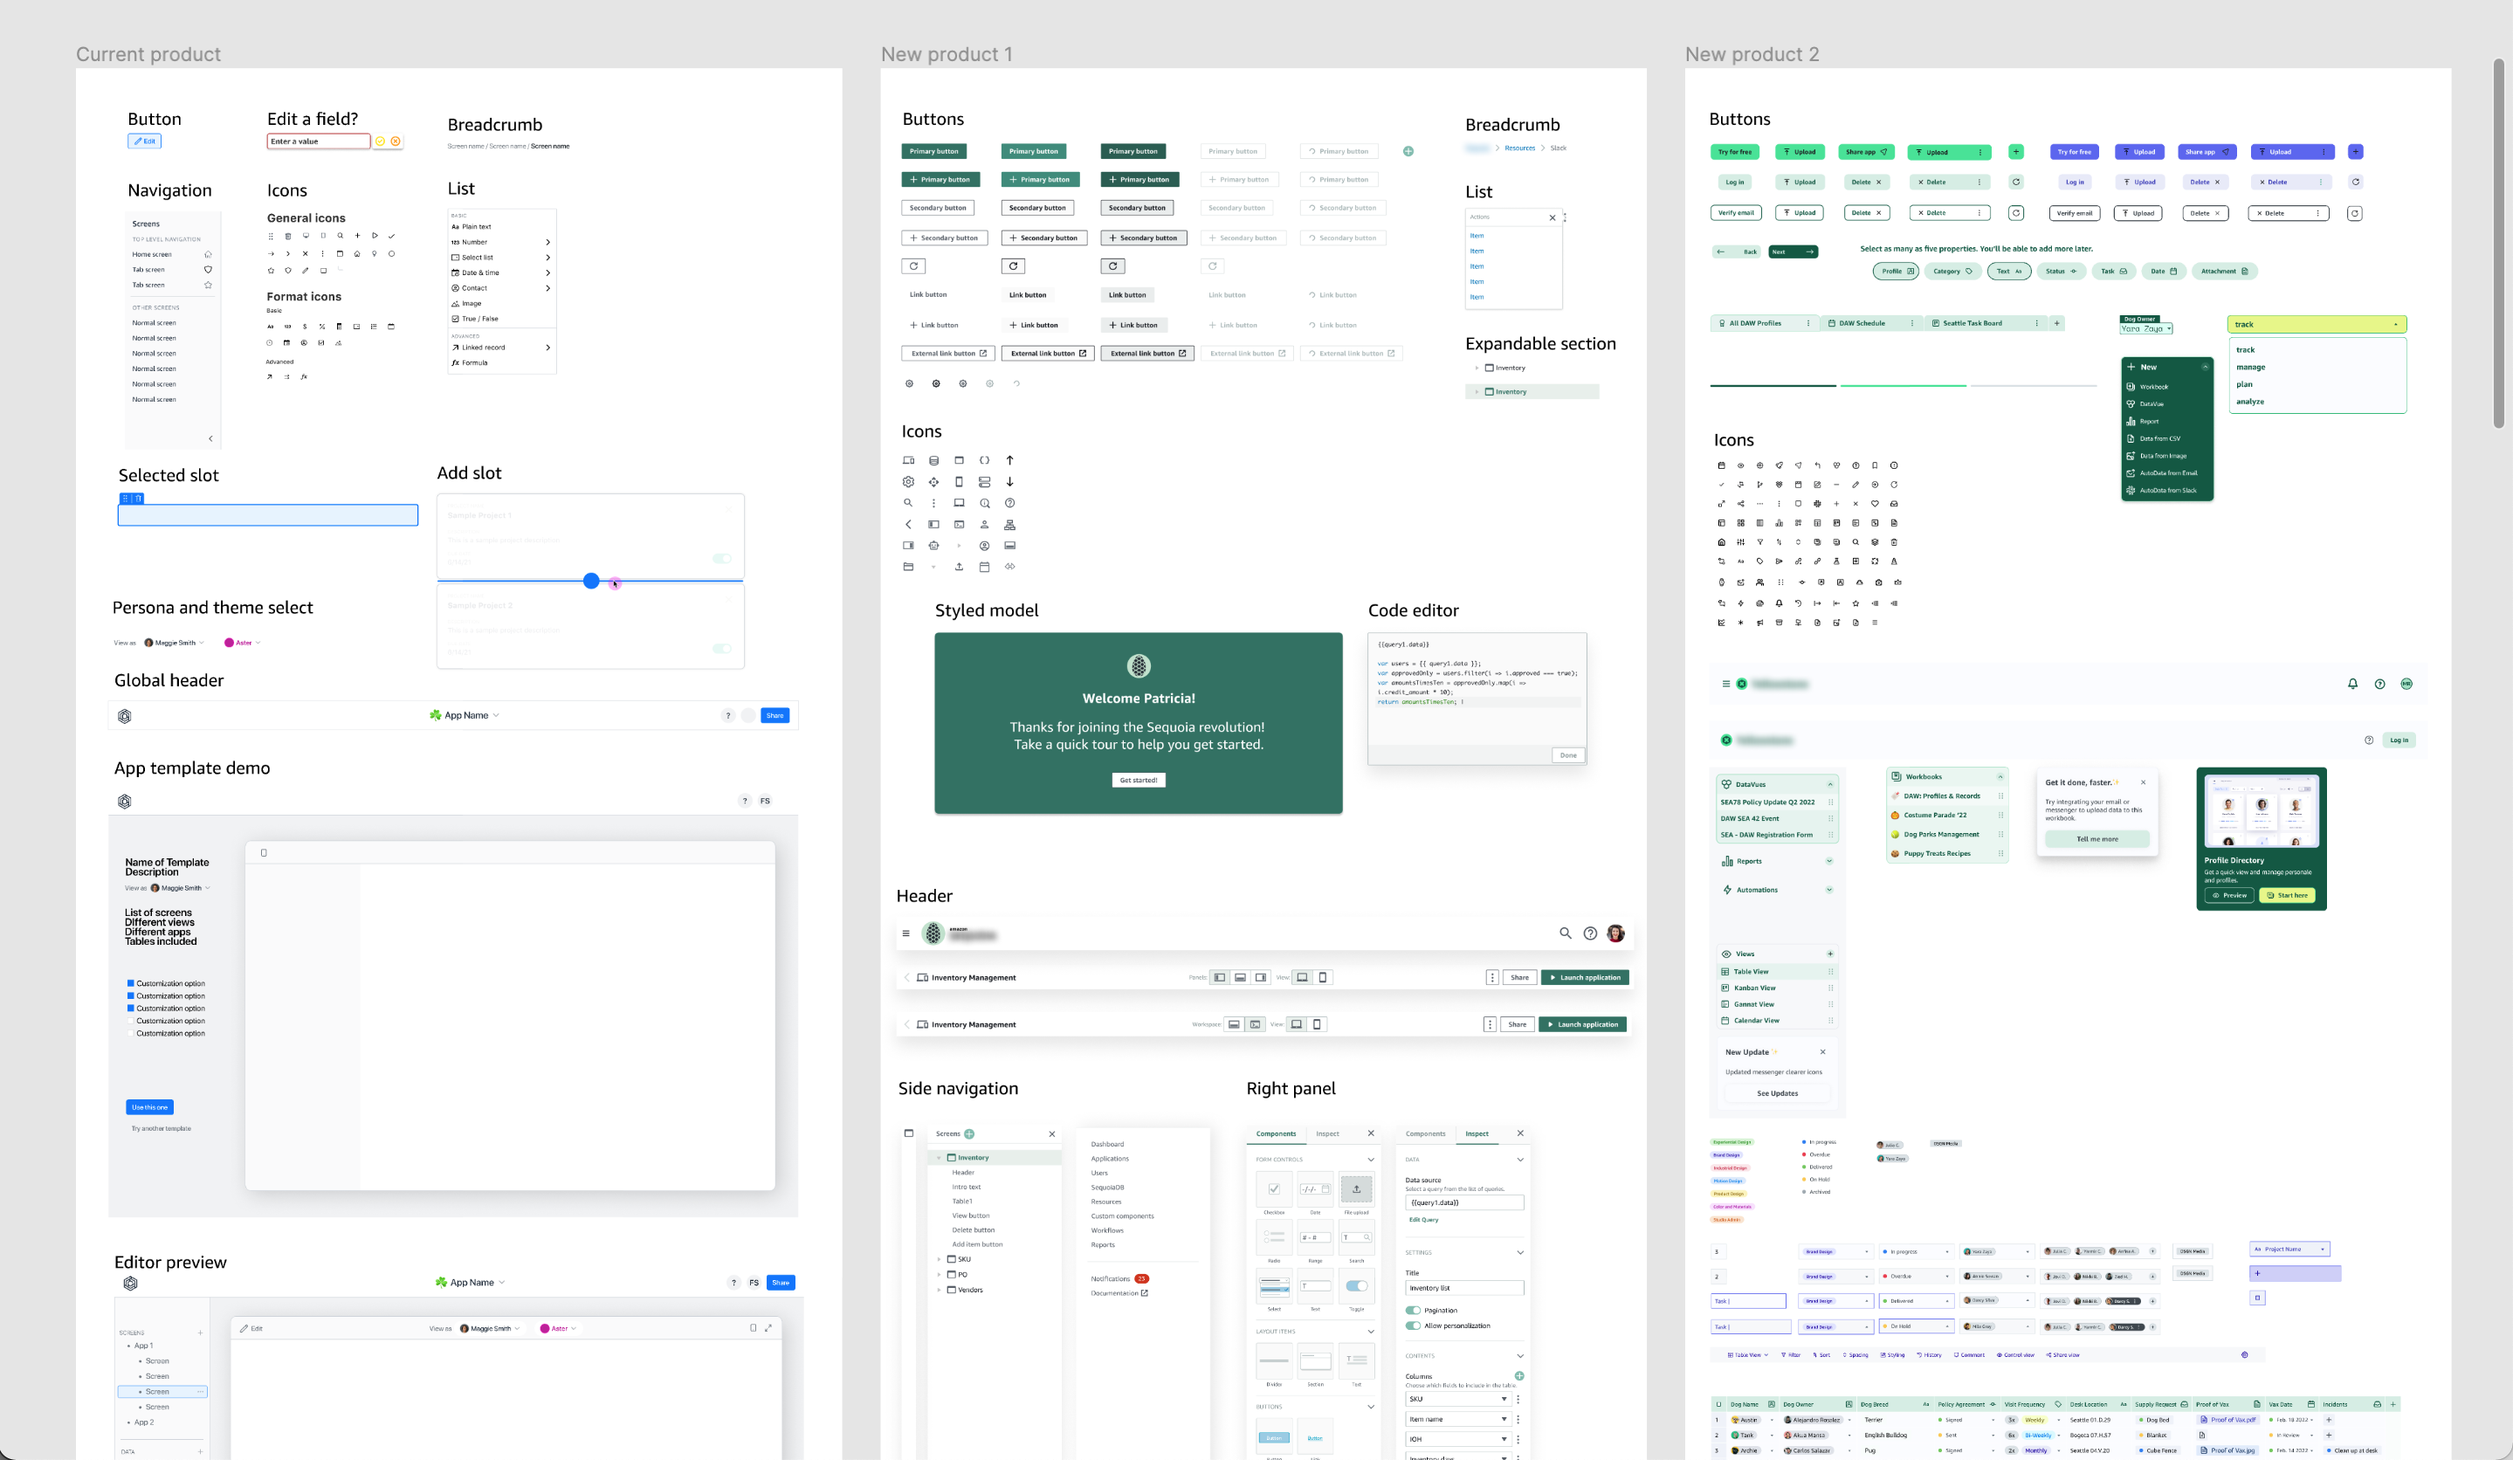Image resolution: width=2513 pixels, height=1460 pixels.
Task: Toggle the Text property chip
Action: [2009, 272]
